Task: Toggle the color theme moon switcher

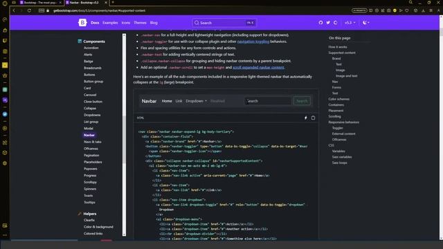Action: (366, 23)
